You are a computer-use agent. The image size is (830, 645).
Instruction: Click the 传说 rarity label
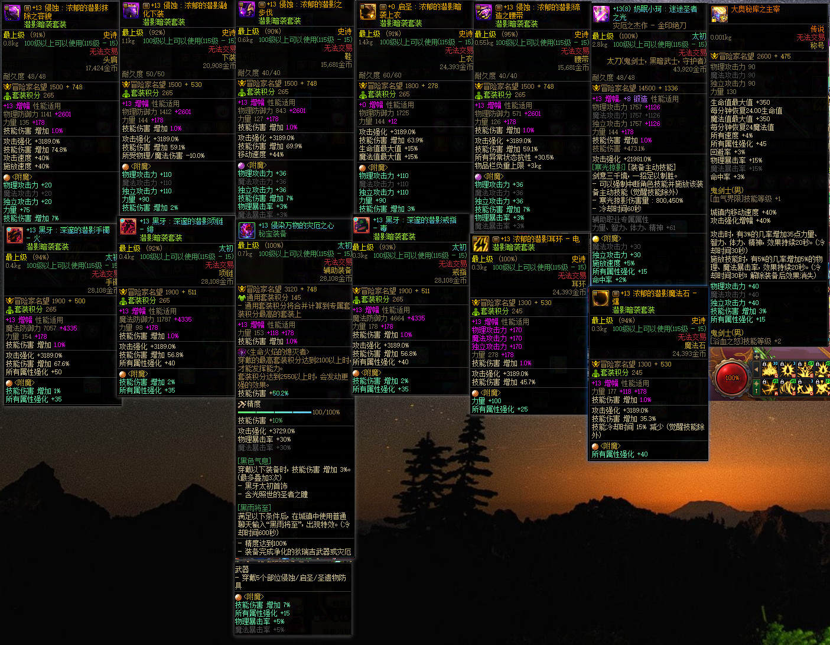[818, 29]
